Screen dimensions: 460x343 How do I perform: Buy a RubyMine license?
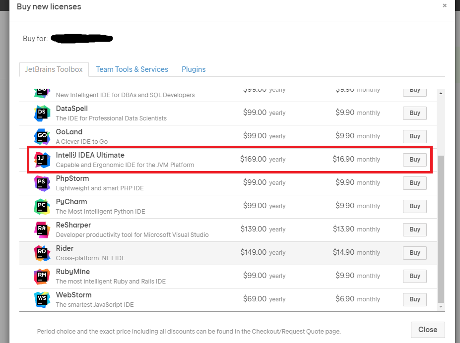click(414, 276)
